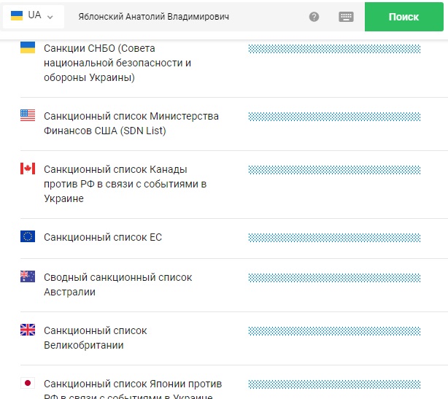Click the Ukraine flag next to СНБО sanctions
This screenshot has width=448, height=399.
(x=28, y=48)
